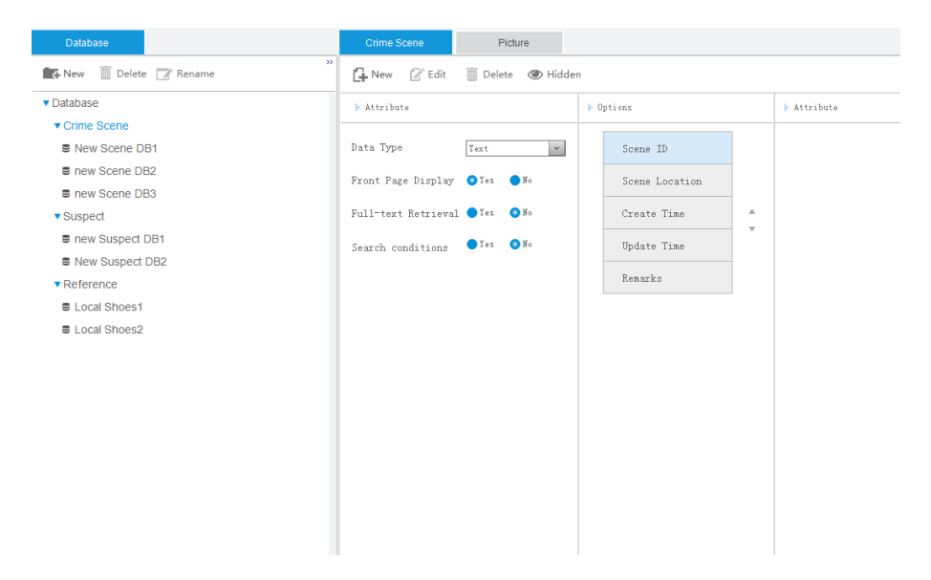The height and width of the screenshot is (580, 931).
Task: Select No for Full-text Retrieval
Action: click(515, 213)
